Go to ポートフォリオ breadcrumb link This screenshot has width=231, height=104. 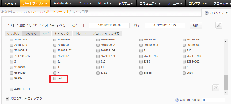[x=57, y=12]
